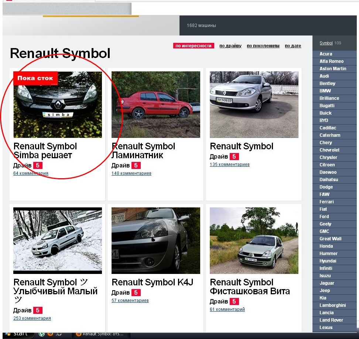View 57 комментариев link
The height and width of the screenshot is (339, 359).
130,300
